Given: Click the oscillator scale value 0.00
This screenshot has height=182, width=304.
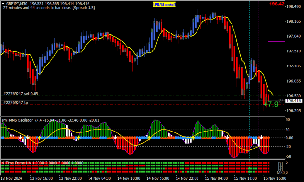Looking at the screenshot, I should 289,138.
